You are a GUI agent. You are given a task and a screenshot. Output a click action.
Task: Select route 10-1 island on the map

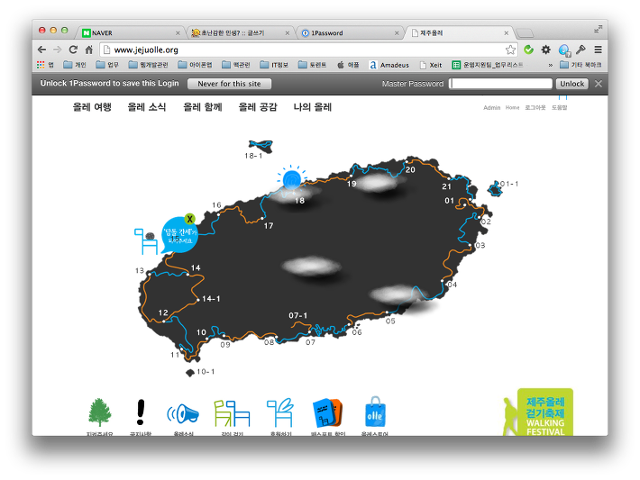190,373
